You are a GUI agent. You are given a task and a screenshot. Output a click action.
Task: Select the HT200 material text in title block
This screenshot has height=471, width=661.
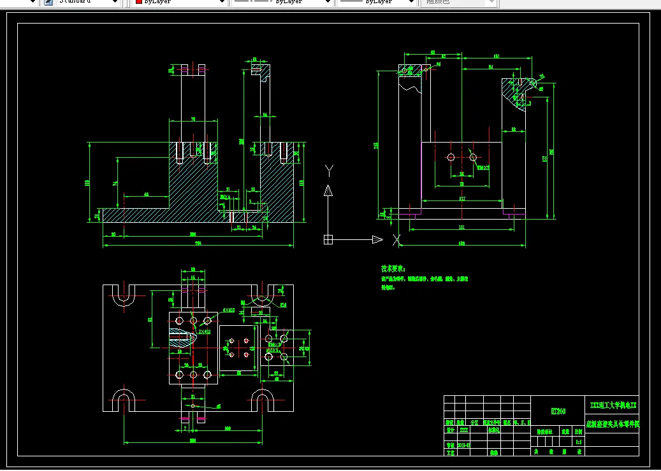(558, 411)
